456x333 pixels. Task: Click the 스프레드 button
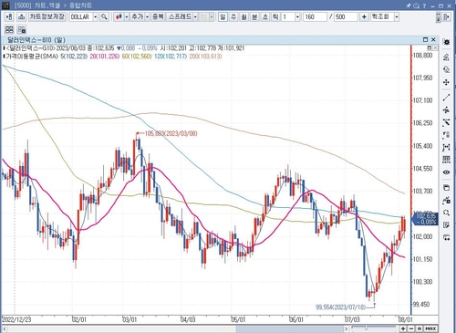pyautogui.click(x=180, y=16)
